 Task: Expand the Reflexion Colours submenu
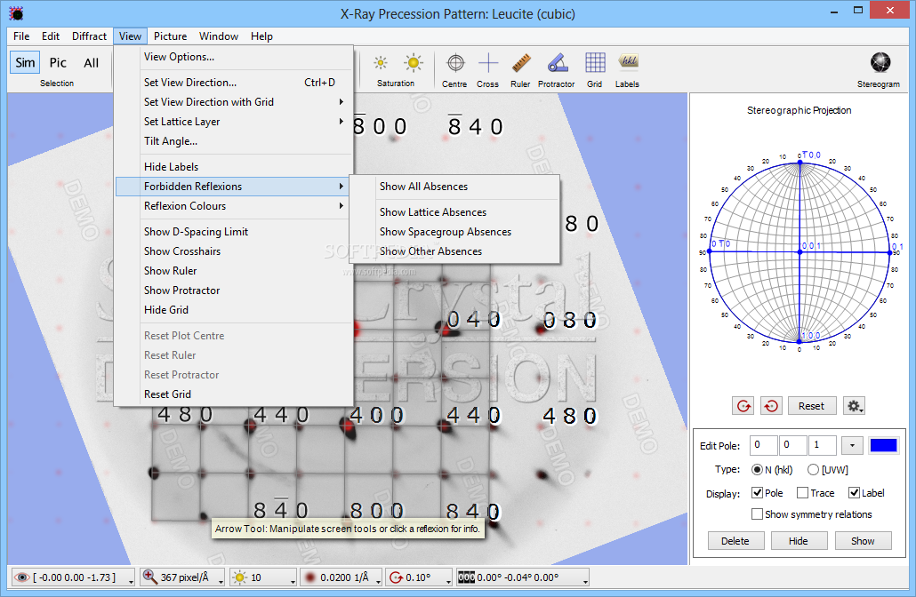(x=234, y=206)
